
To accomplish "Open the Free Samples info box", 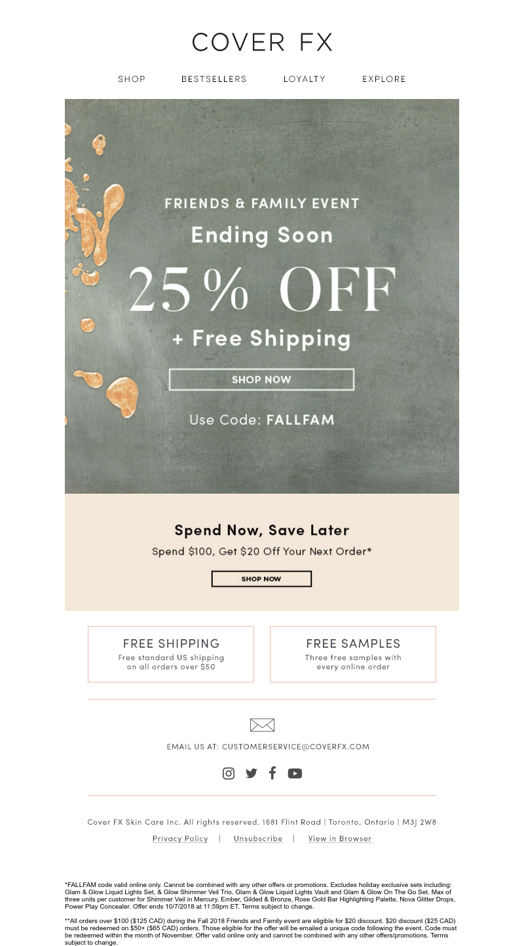I will pos(353,654).
